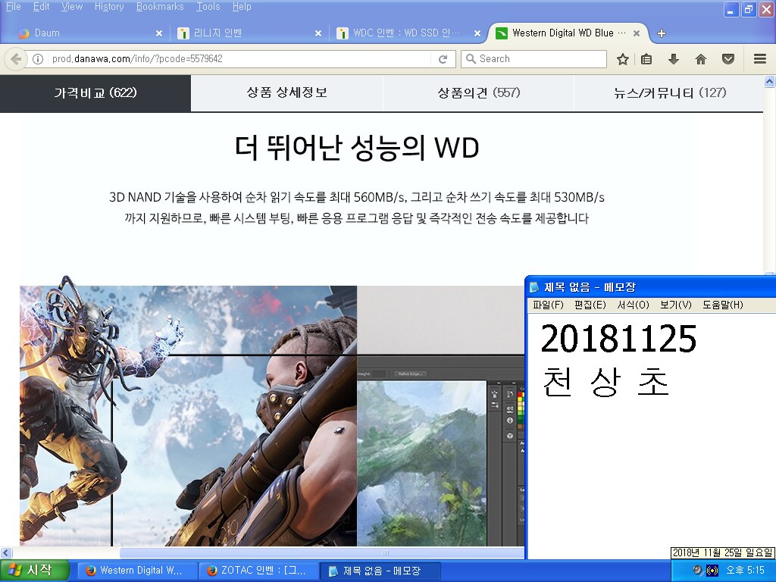View site information icon in address bar
Screen dimensions: 776x582
pyautogui.click(x=38, y=59)
